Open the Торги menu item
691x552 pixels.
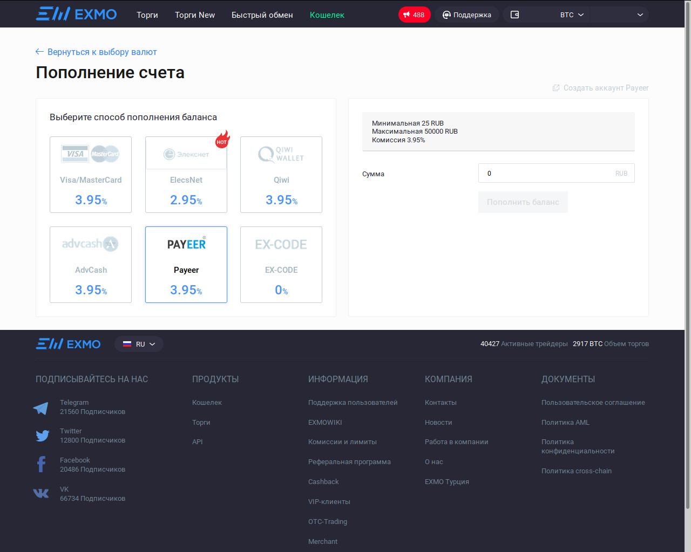point(147,15)
